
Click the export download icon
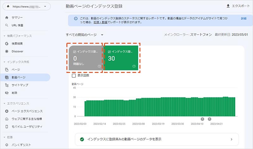click(x=228, y=6)
